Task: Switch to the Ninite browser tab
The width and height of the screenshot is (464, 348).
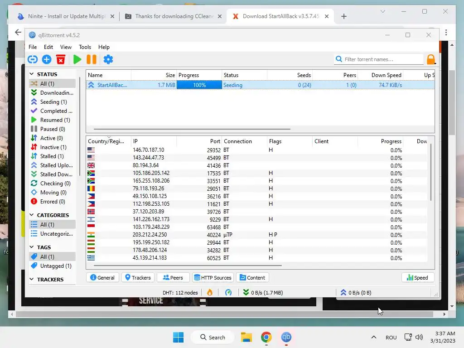Action: (66, 16)
